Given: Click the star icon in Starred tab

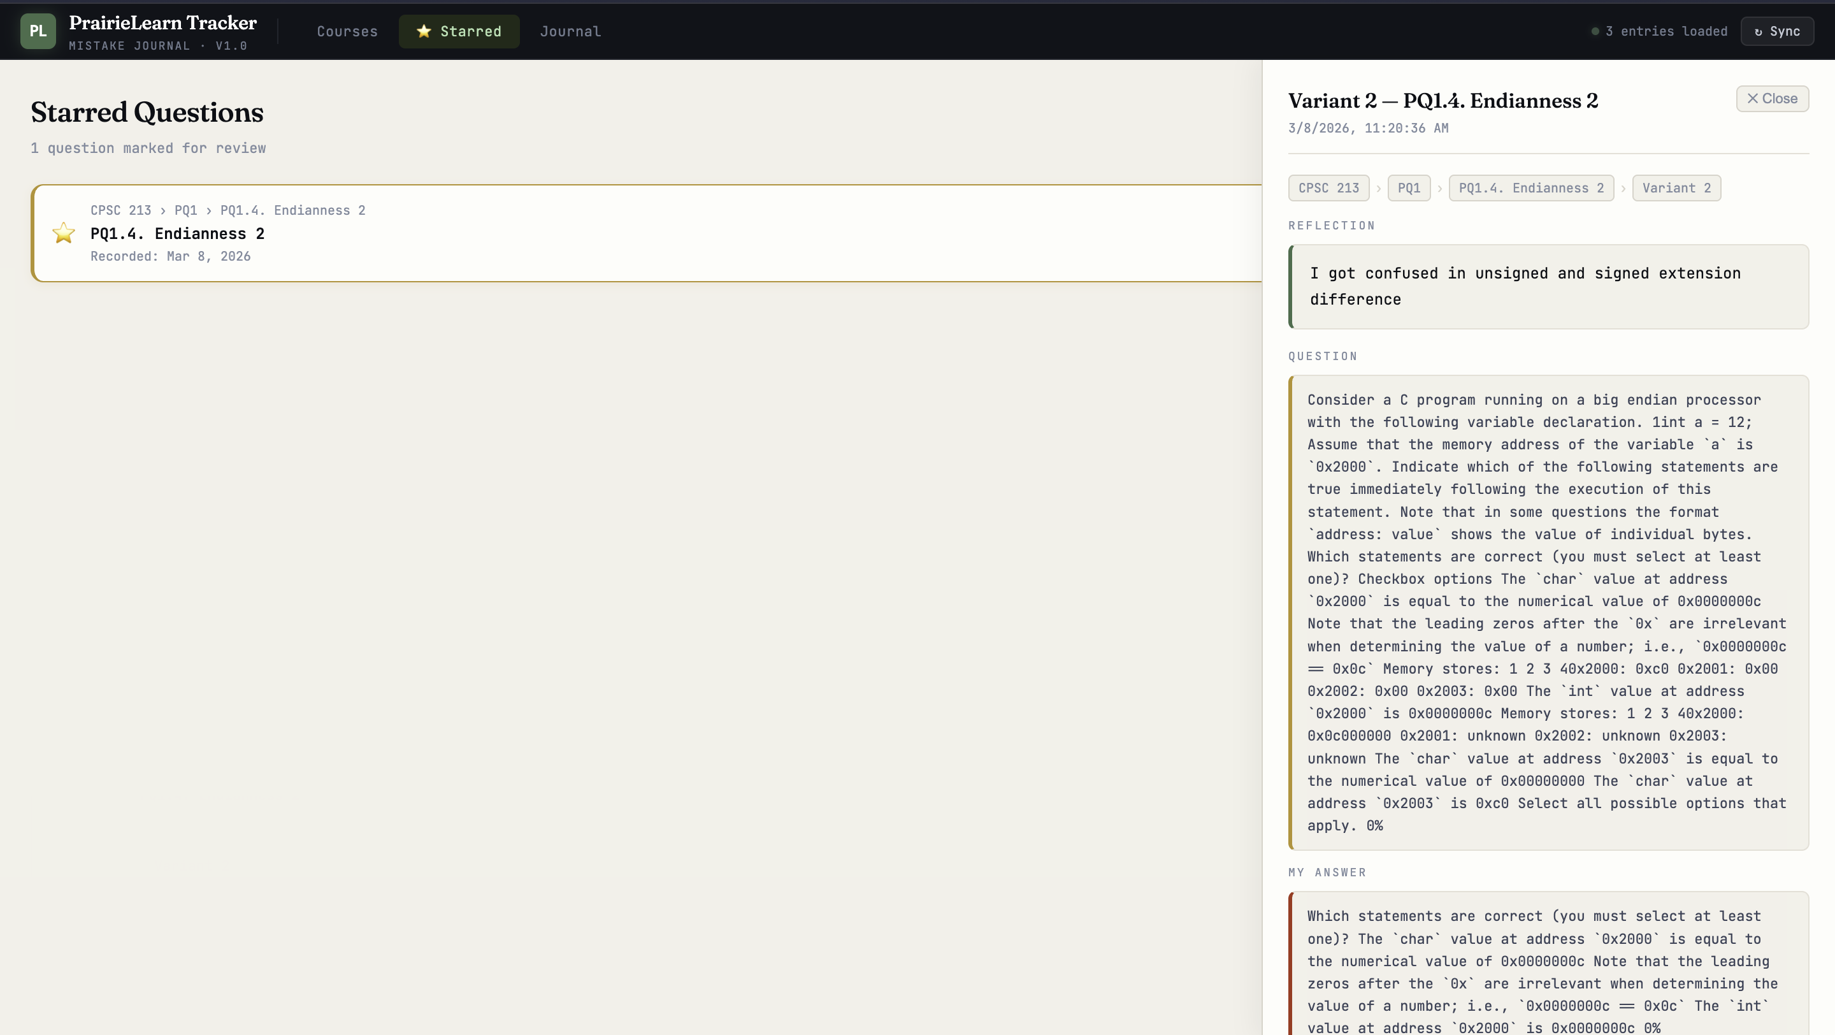Looking at the screenshot, I should pos(424,31).
